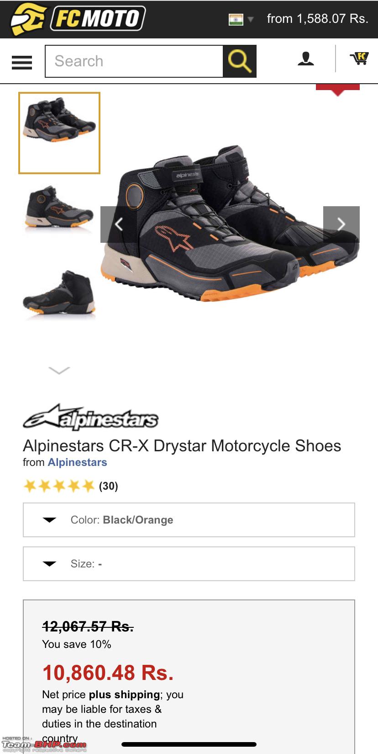The image size is (378, 754).
Task: Expand the Size dropdown
Action: 189,564
